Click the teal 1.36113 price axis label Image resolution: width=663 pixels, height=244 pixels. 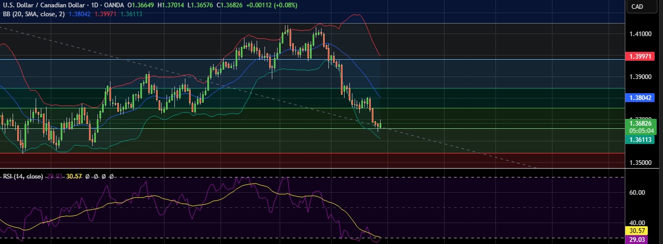click(x=641, y=139)
